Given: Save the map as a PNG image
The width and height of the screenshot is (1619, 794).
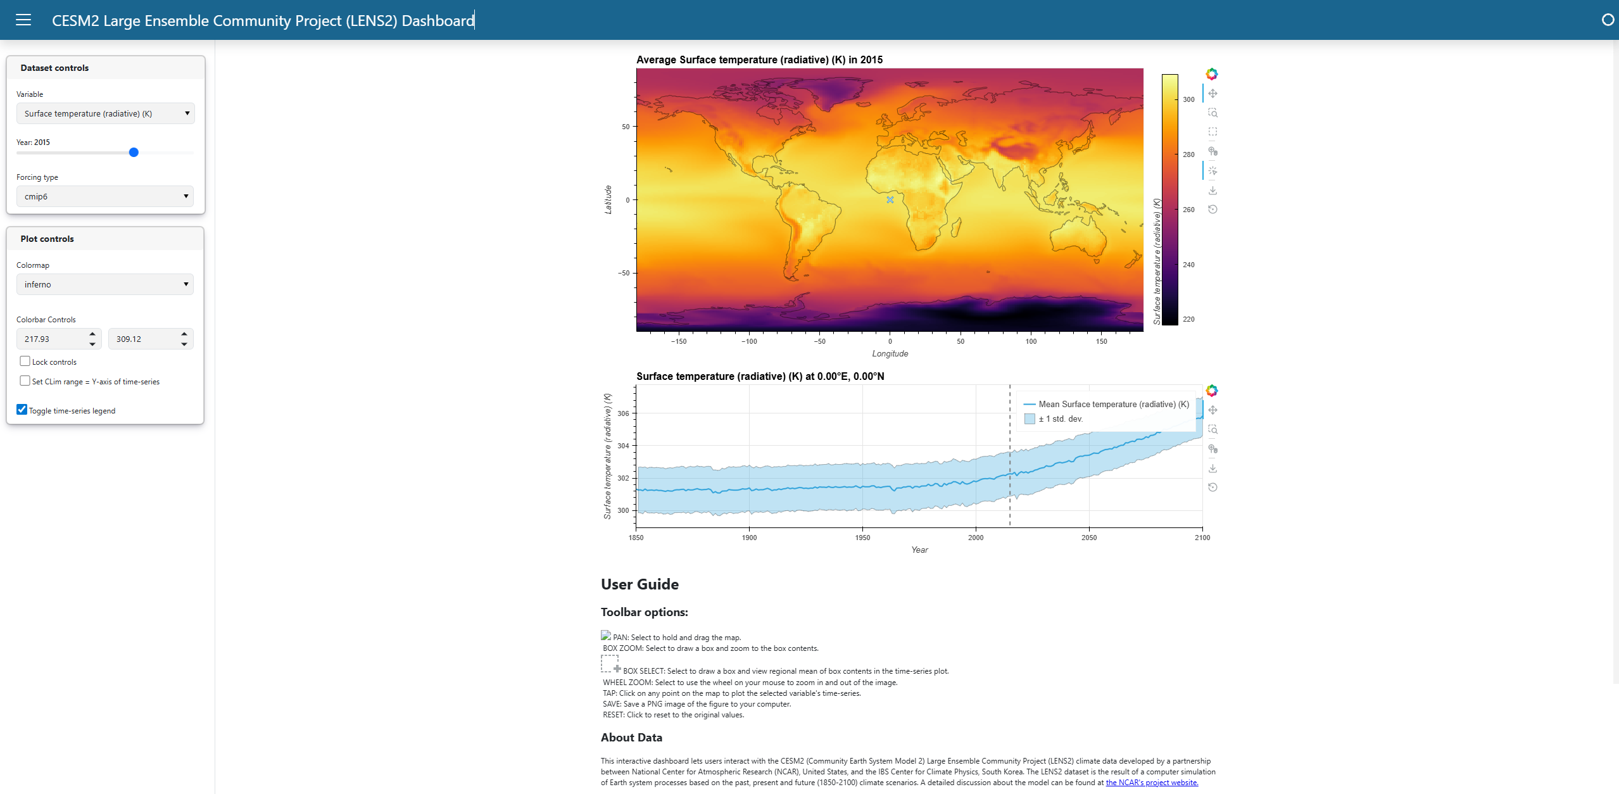Looking at the screenshot, I should (x=1213, y=190).
